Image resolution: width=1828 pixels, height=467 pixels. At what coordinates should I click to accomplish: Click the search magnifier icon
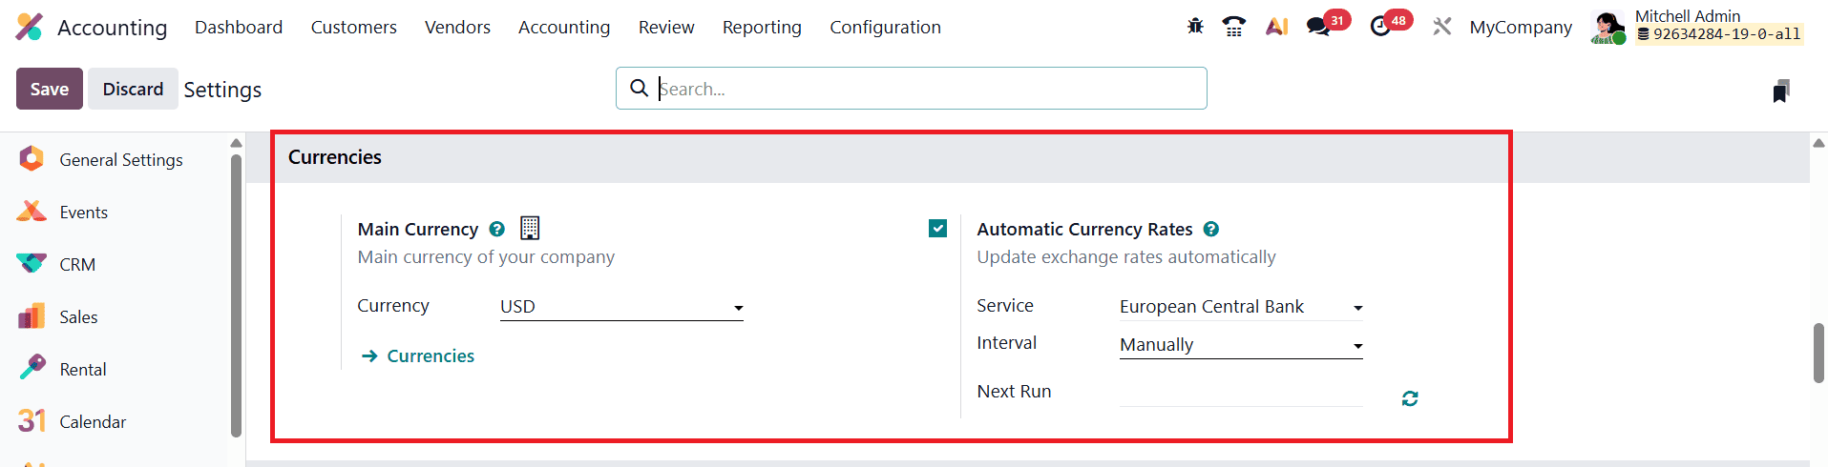[639, 88]
